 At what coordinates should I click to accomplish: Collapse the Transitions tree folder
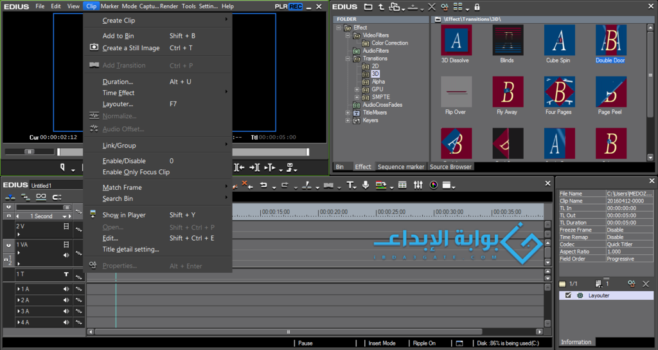pyautogui.click(x=348, y=59)
